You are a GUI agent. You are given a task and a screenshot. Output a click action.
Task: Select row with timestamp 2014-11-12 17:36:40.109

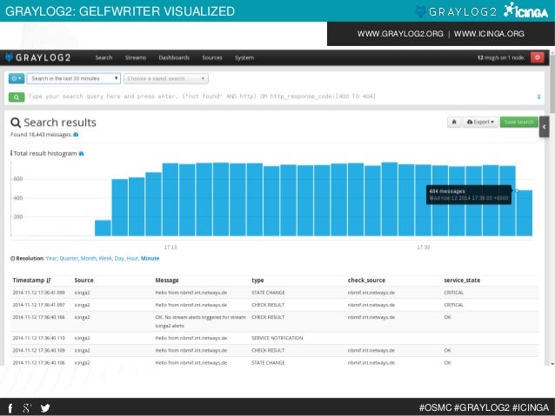(275, 351)
